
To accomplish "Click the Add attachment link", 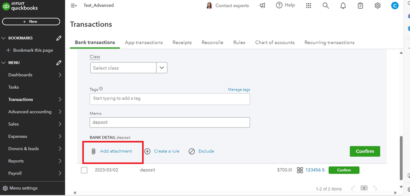I will tap(116, 151).
